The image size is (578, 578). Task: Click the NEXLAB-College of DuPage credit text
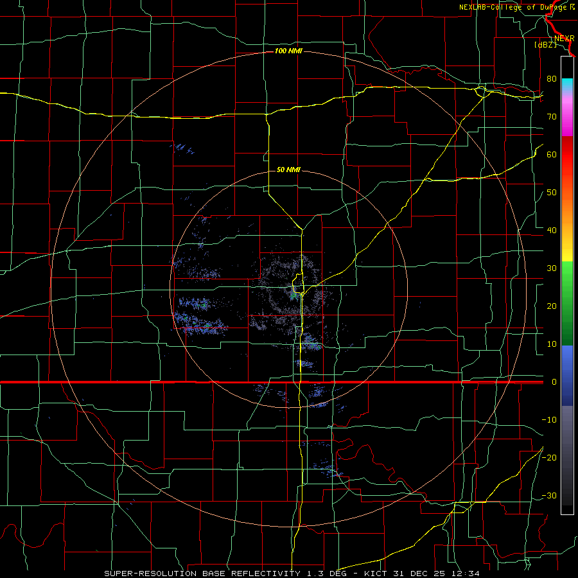(517, 7)
